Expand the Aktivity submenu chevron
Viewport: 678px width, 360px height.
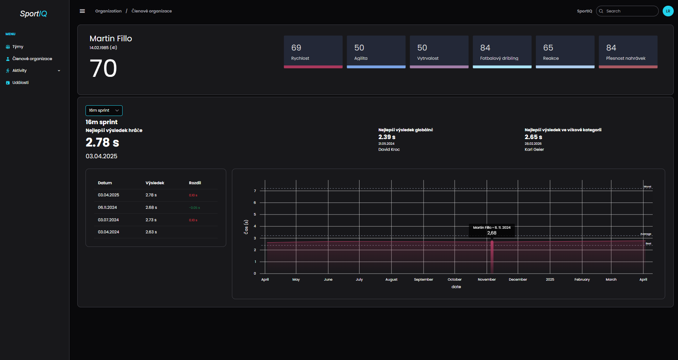pos(59,70)
